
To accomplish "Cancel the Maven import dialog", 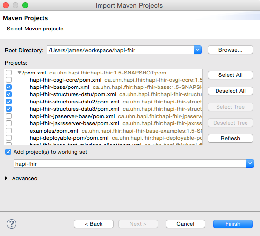I will [x=186, y=224].
